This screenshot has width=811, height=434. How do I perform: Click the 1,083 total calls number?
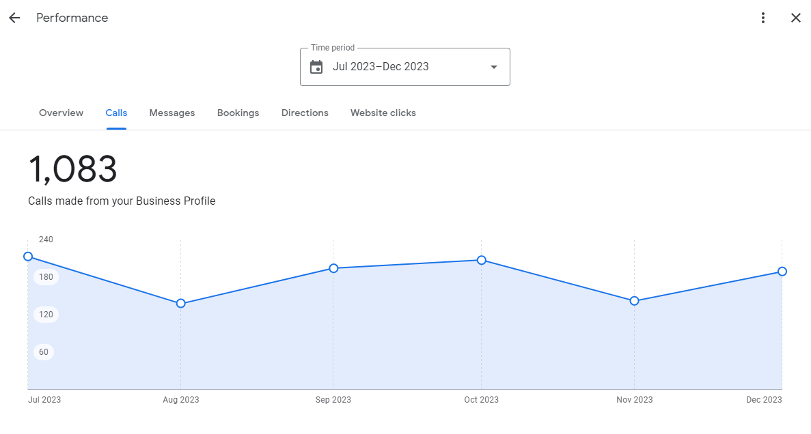[x=72, y=169]
